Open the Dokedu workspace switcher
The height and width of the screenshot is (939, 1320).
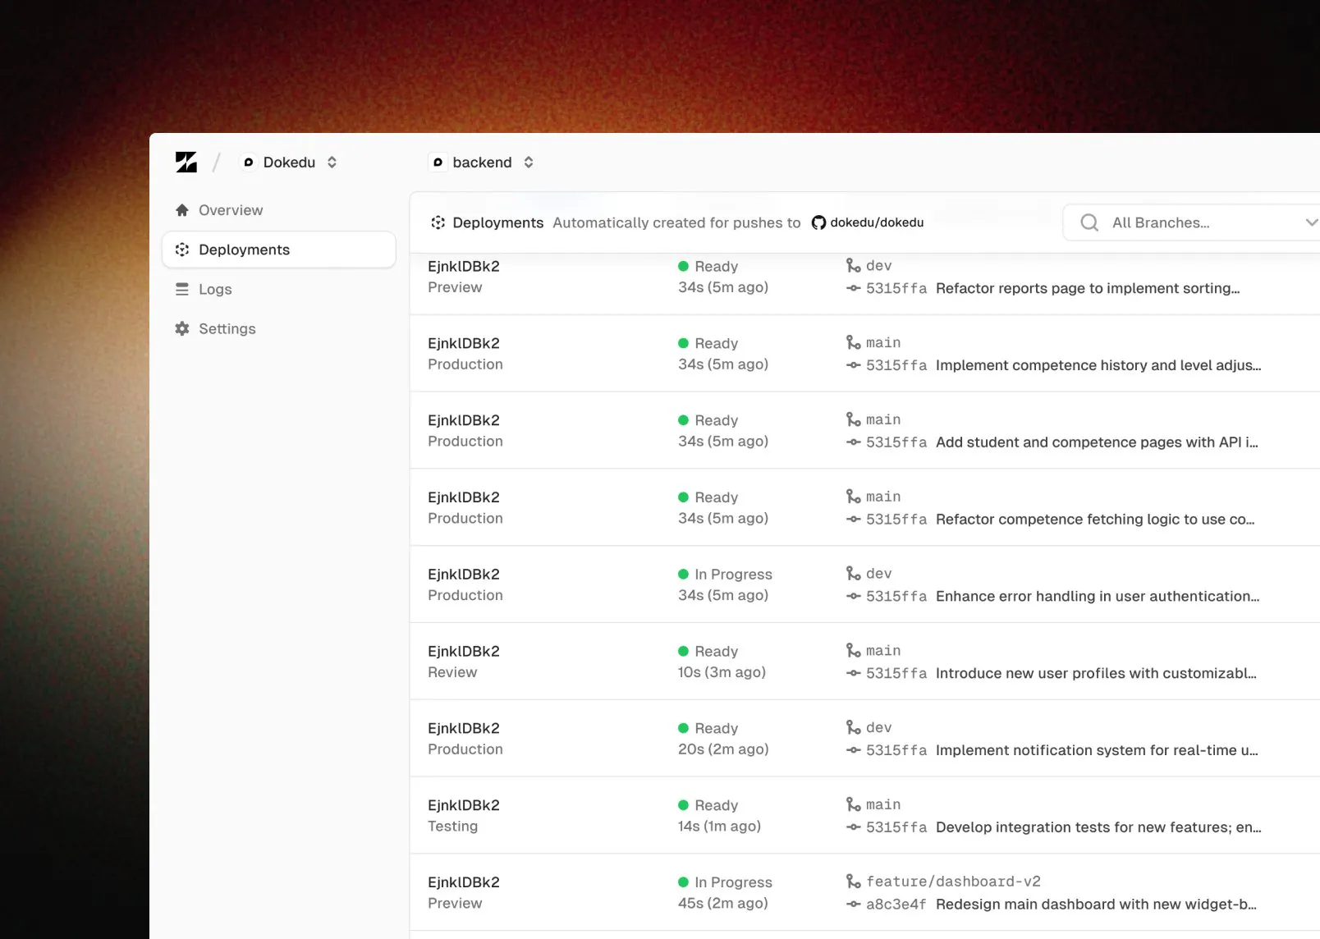click(290, 163)
